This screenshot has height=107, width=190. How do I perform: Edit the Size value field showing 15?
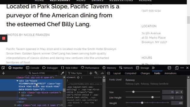(168, 92)
